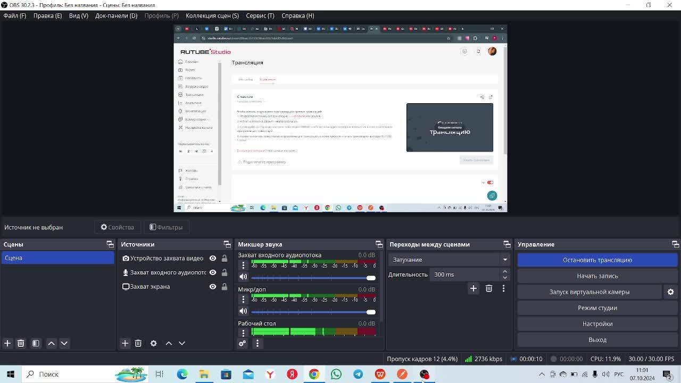
Task: Open advanced audio properties gear in mixer
Action: coord(242,343)
